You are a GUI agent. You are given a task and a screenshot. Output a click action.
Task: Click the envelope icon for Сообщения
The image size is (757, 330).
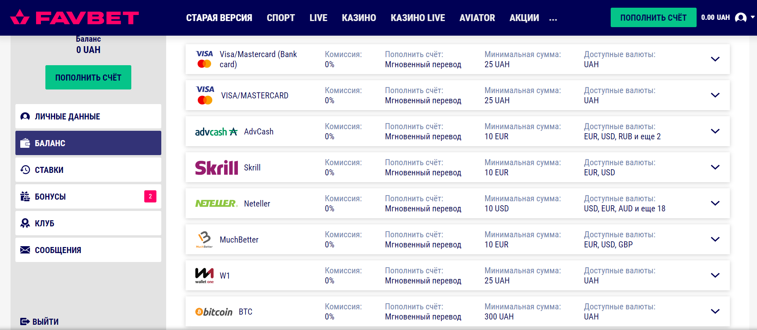(25, 250)
